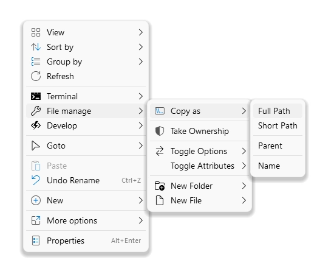Click the Take Ownership shield icon
Viewport: 334px width, 274px height.
coord(160,131)
